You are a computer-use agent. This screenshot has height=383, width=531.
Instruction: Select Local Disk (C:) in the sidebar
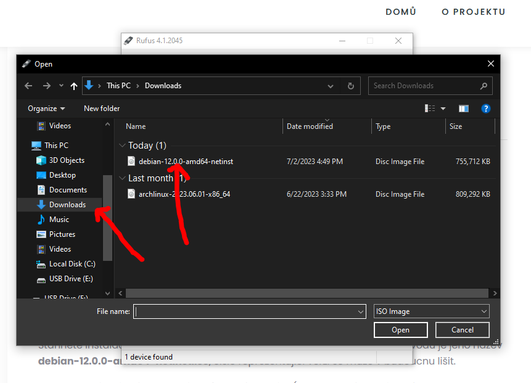(x=72, y=264)
